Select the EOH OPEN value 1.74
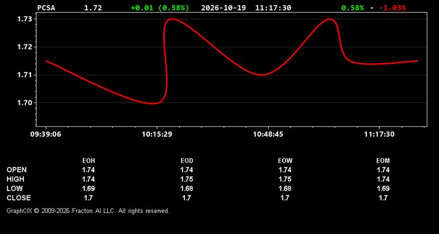This screenshot has width=439, height=234. pyautogui.click(x=88, y=170)
